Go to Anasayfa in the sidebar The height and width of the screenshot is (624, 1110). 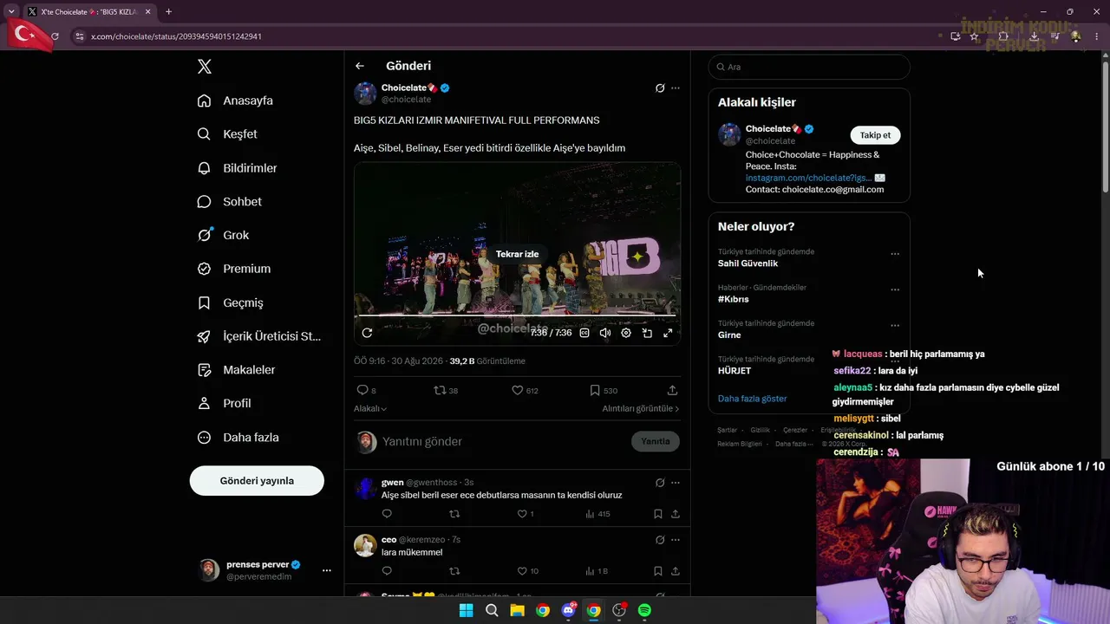[235, 101]
